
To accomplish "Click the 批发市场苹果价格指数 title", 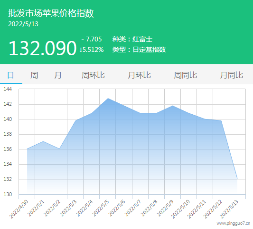I will point(51,13).
